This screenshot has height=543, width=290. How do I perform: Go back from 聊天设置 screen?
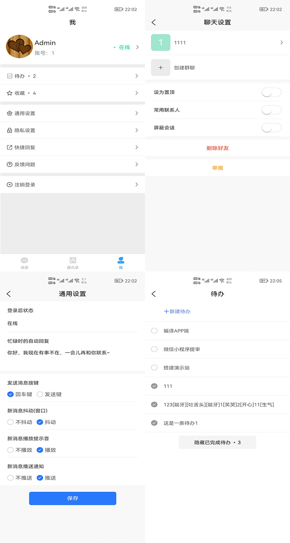click(x=154, y=22)
